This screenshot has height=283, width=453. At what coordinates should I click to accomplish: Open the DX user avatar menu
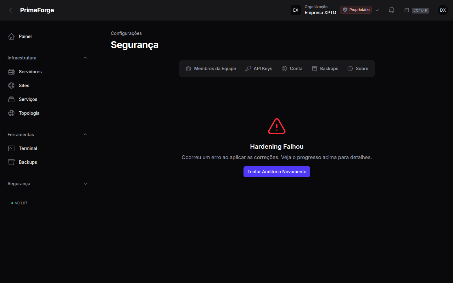(443, 10)
